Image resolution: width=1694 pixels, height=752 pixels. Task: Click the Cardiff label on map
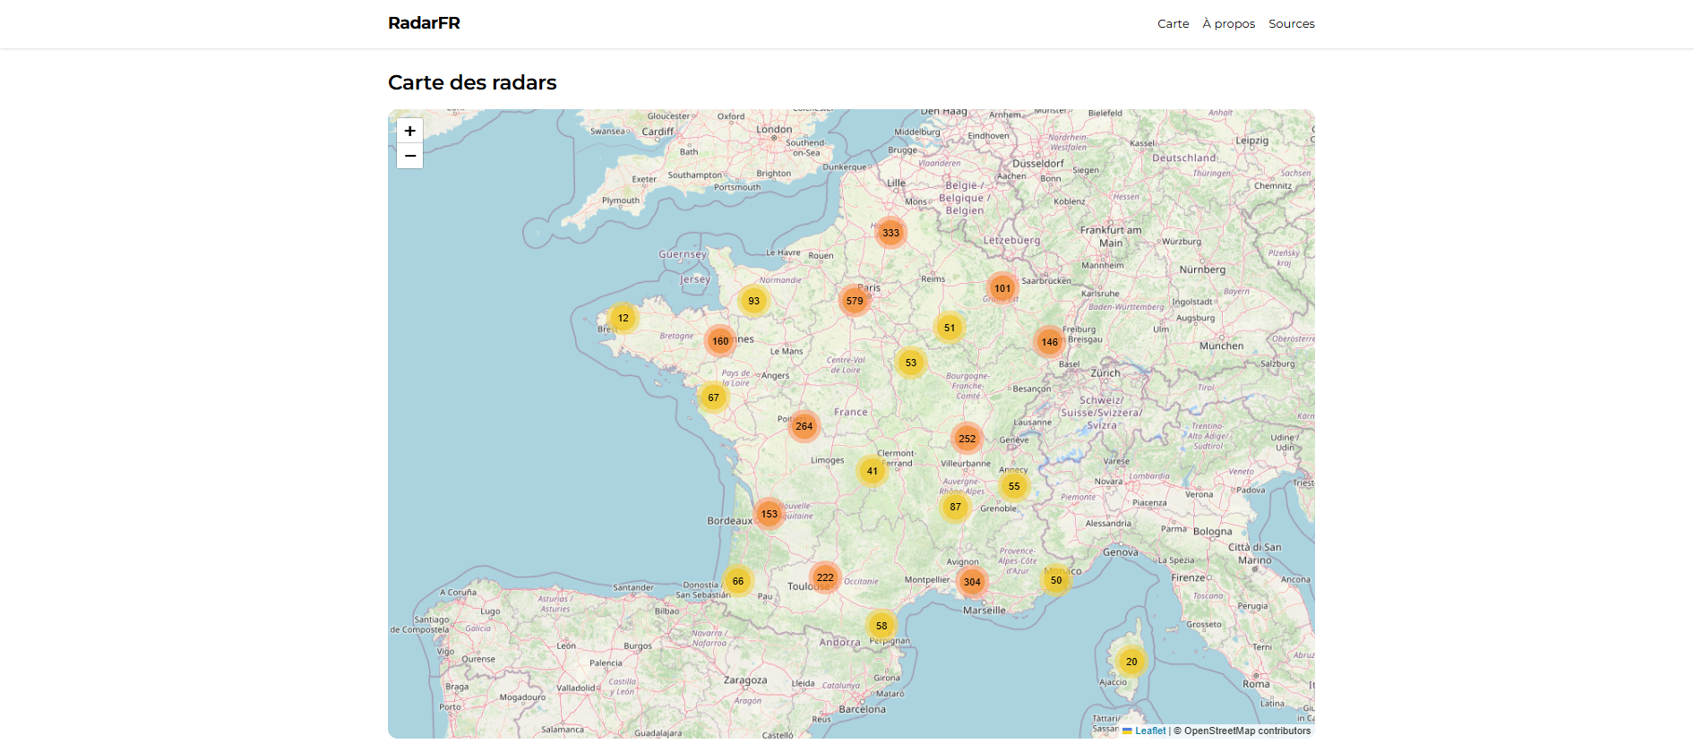click(x=658, y=132)
